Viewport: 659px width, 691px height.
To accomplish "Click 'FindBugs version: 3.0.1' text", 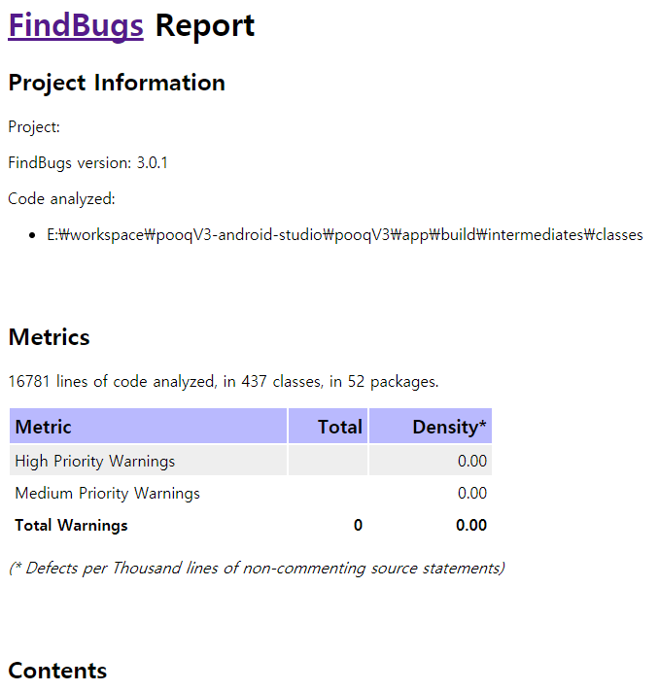I will [x=88, y=163].
